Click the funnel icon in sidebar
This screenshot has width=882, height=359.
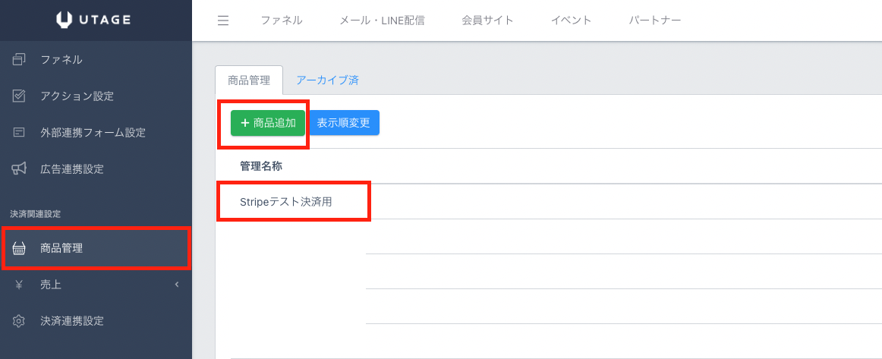tap(20, 60)
